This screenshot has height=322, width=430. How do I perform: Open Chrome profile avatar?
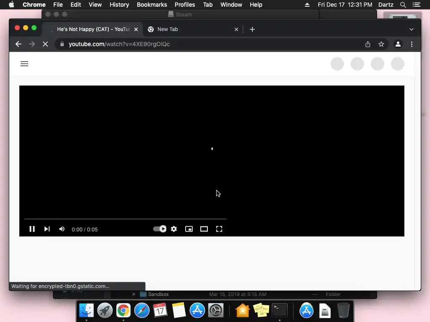coord(398,44)
